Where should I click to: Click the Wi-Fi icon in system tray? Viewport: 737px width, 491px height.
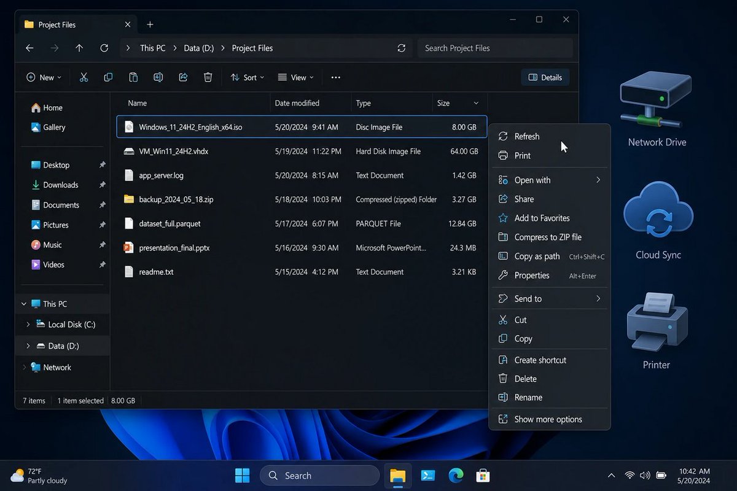pos(630,476)
